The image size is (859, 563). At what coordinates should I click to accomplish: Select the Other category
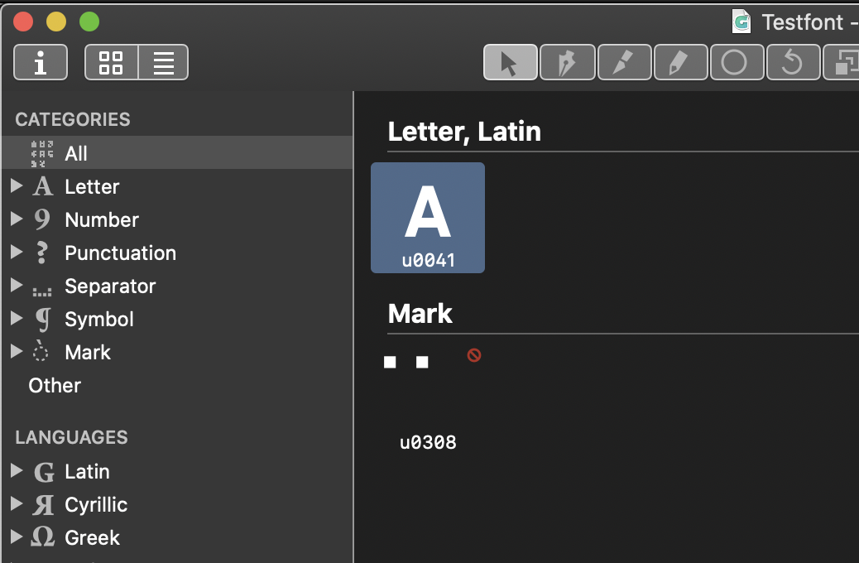[54, 385]
